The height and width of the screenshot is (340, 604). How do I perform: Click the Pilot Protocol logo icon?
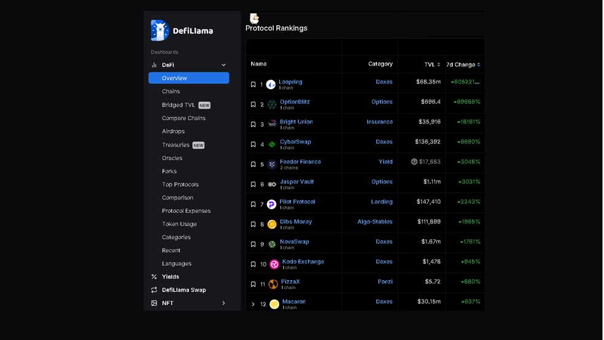pos(271,204)
